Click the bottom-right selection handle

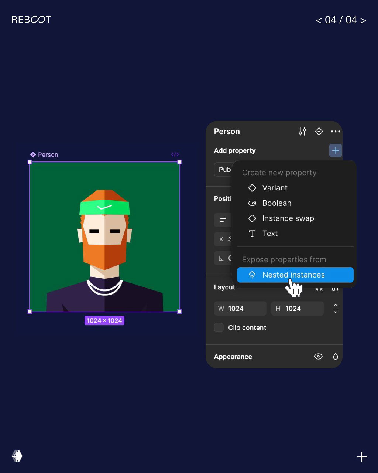click(179, 312)
